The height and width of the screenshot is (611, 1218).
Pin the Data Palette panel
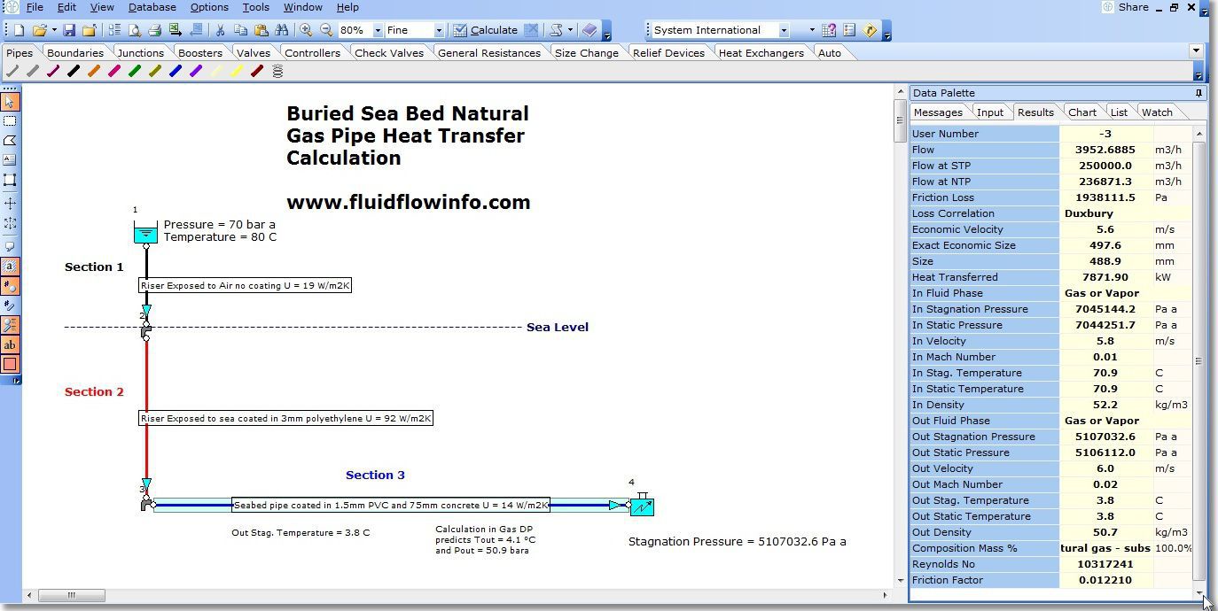1198,92
